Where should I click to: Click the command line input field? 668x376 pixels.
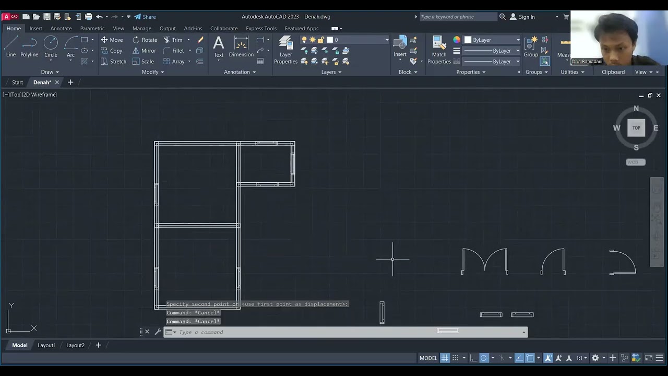click(x=344, y=332)
